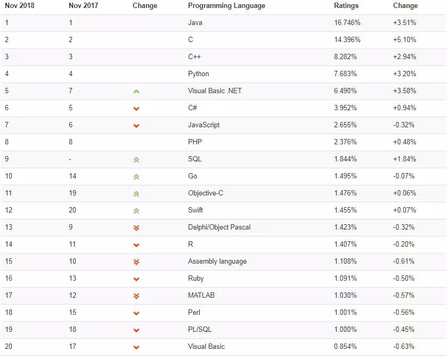Click the double red down arrow for Delphi/Object Pascal

[x=136, y=228]
